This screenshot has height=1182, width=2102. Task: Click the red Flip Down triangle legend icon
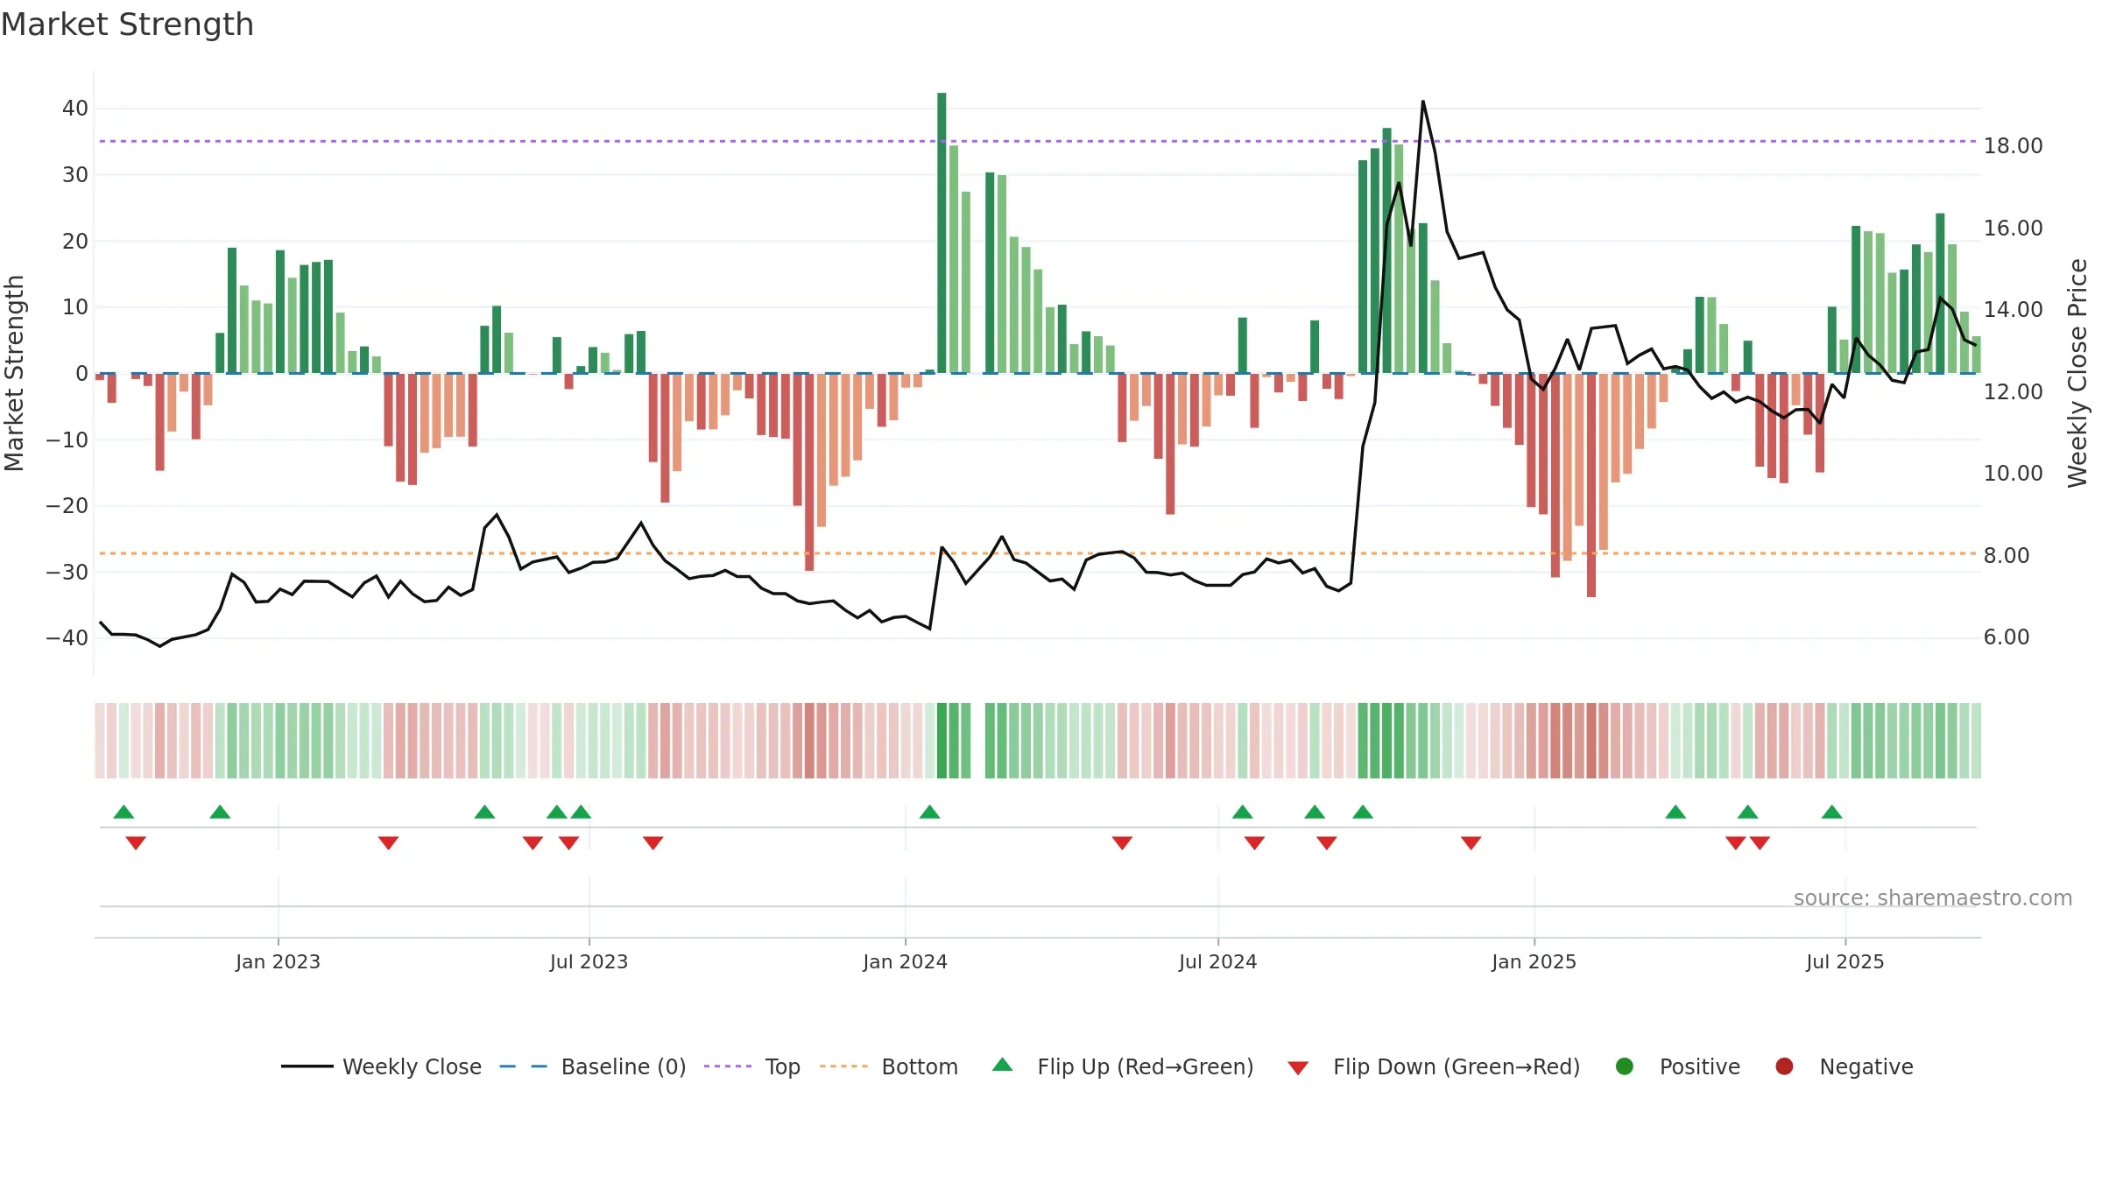[1298, 1068]
